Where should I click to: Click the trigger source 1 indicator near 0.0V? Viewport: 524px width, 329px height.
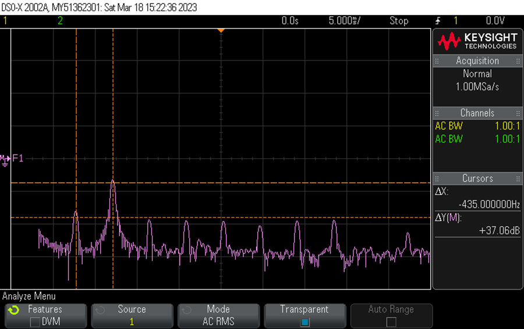coord(455,21)
